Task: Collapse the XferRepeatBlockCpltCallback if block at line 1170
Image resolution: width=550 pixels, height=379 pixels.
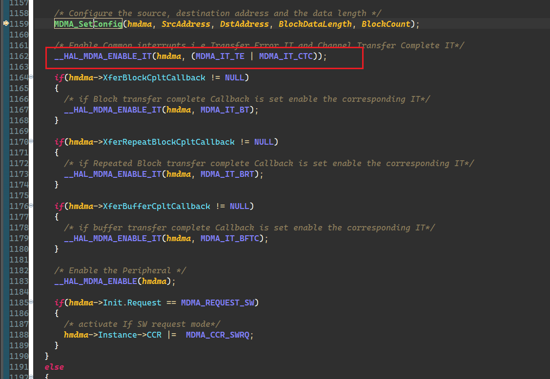Action: tap(31, 141)
